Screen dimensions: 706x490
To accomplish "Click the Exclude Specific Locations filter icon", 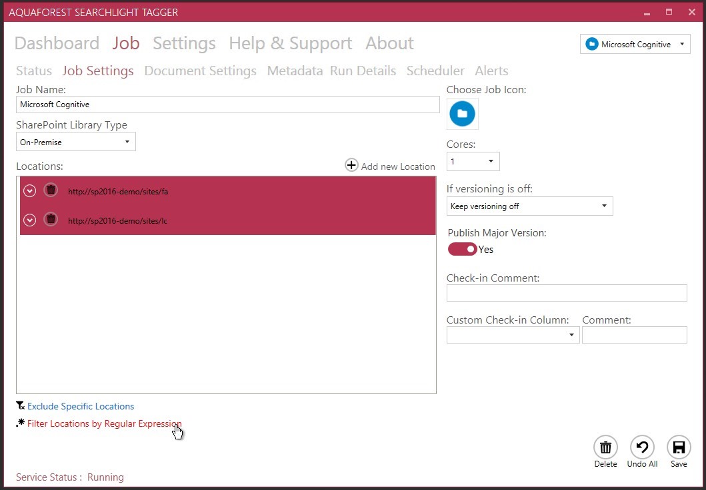I will [20, 405].
